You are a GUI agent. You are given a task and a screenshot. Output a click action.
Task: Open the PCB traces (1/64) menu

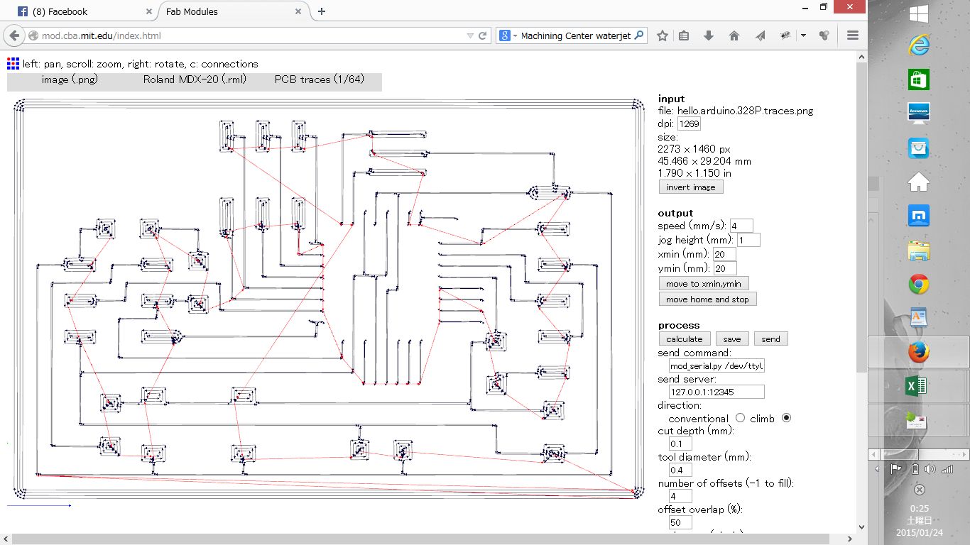point(320,79)
